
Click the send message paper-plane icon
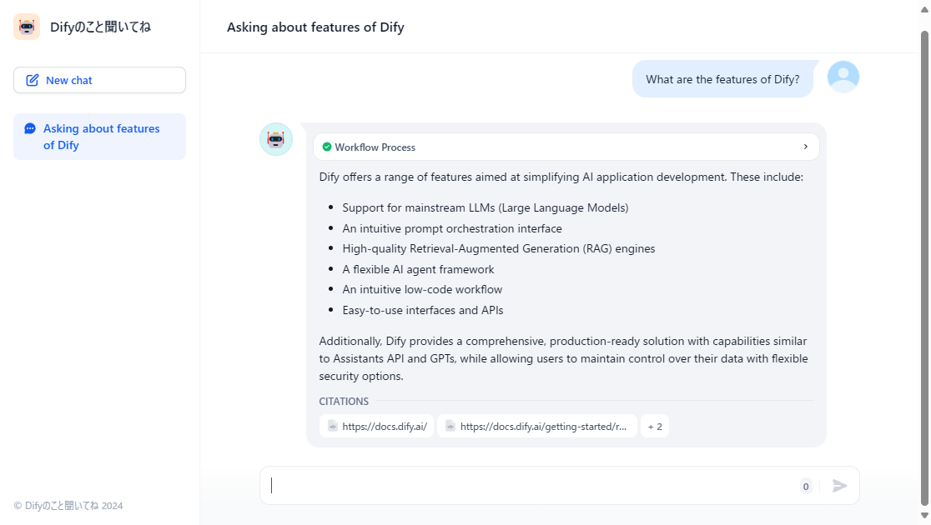(x=840, y=485)
